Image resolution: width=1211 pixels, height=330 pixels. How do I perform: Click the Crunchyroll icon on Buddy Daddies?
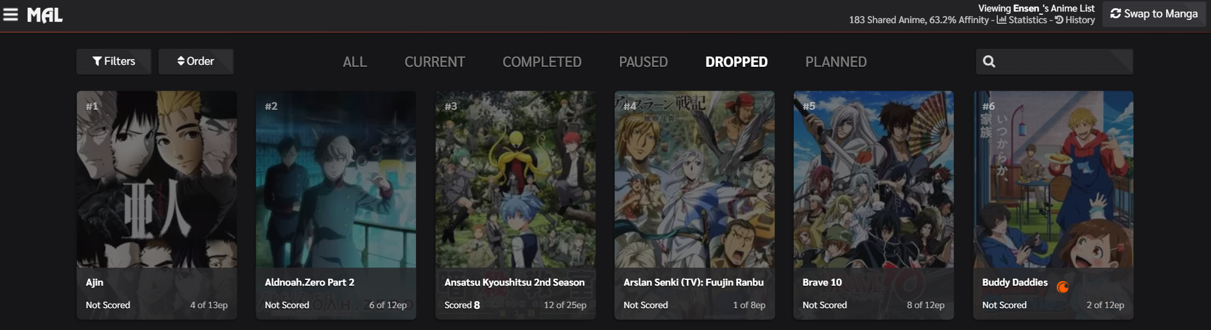tap(1063, 287)
